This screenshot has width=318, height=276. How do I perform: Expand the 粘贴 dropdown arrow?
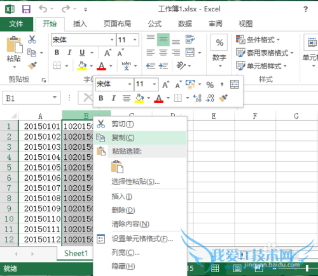[15, 67]
